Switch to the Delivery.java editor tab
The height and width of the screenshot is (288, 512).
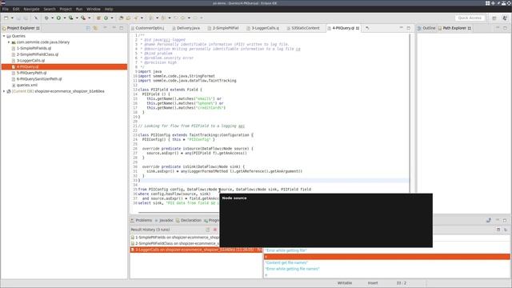tap(188, 28)
